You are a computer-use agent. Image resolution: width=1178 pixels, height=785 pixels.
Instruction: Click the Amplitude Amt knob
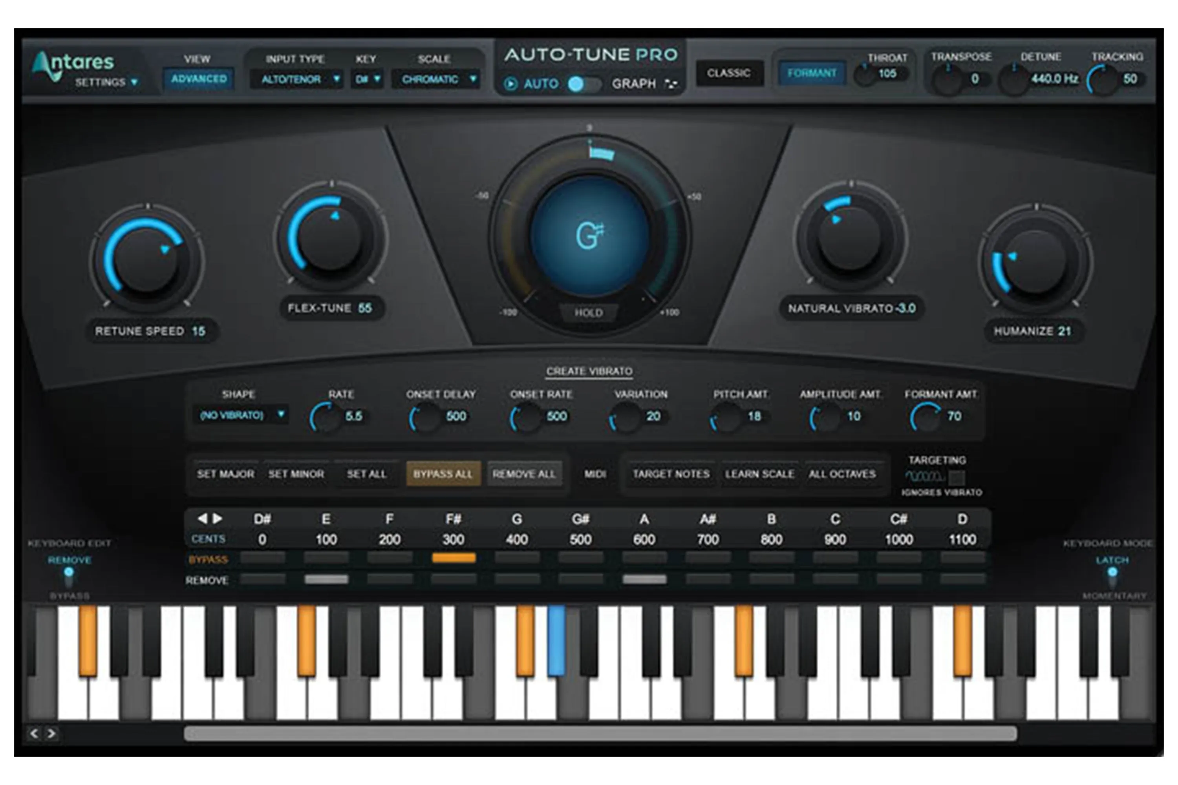pyautogui.click(x=825, y=417)
